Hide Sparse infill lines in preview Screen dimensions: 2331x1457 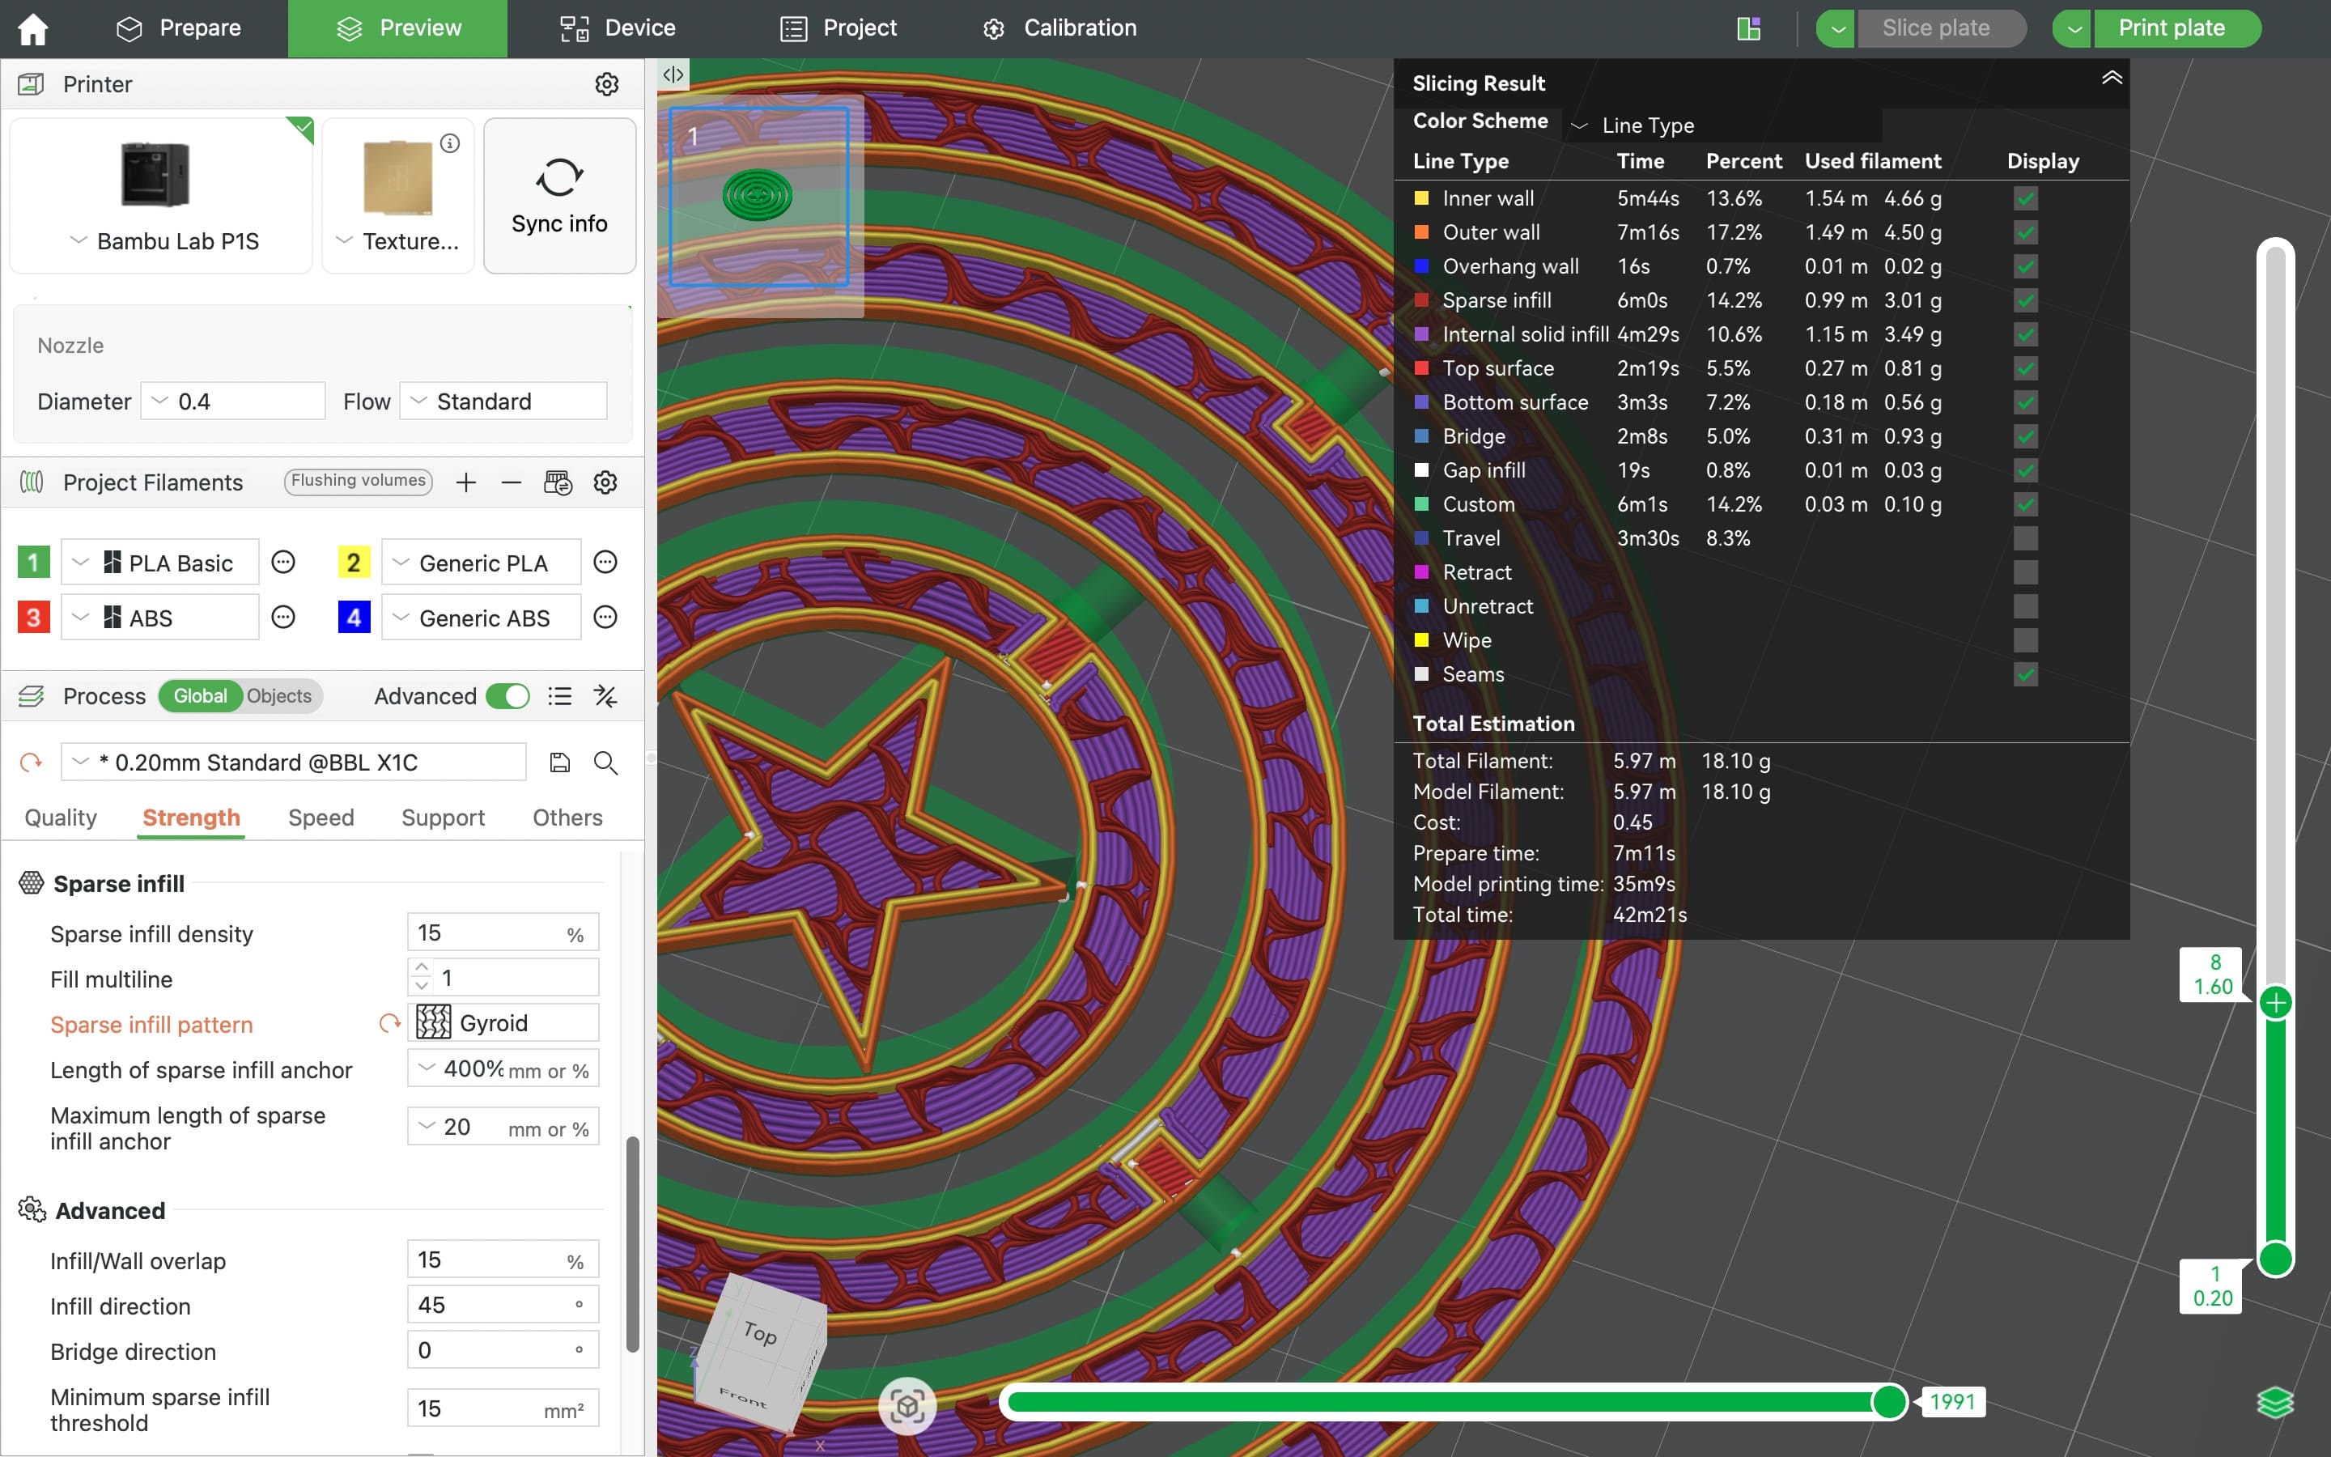[2025, 300]
